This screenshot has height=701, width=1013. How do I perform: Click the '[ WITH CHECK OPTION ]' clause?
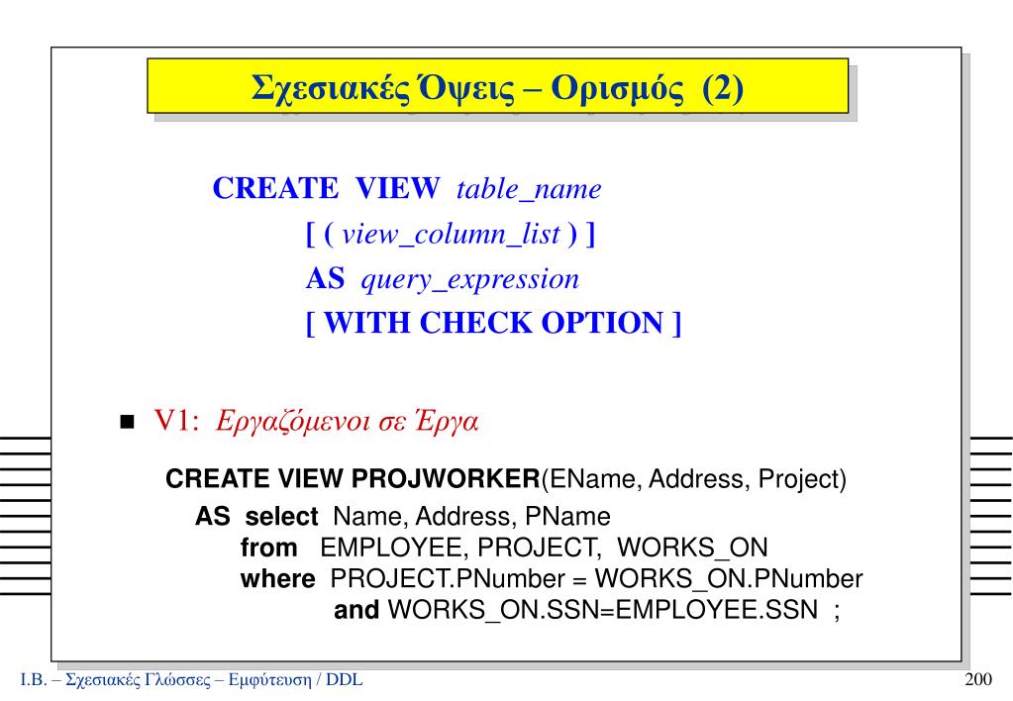(493, 323)
